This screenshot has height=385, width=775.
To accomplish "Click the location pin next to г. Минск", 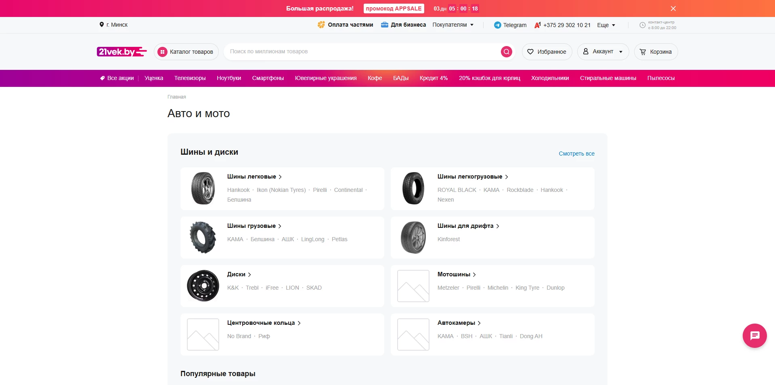I will click(x=101, y=25).
